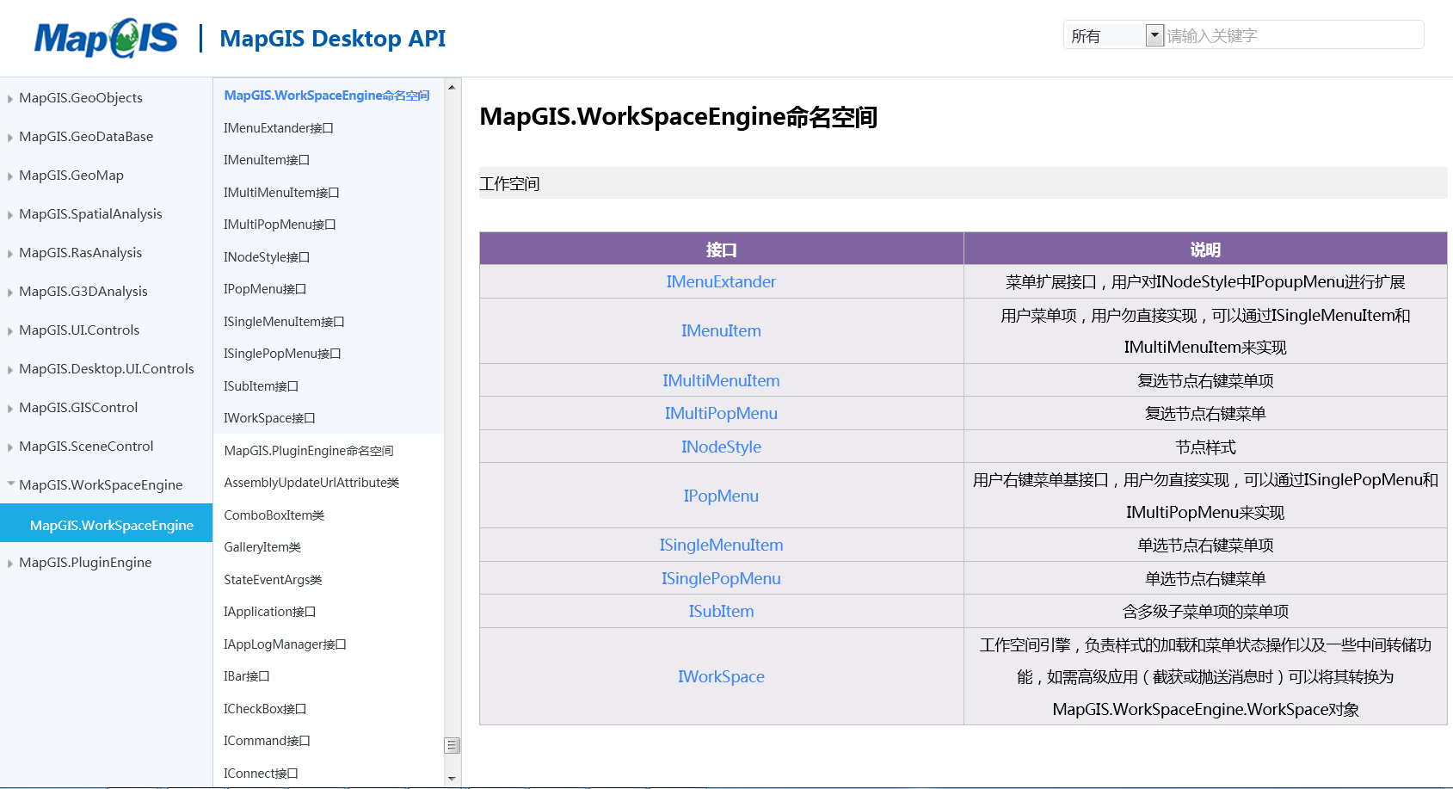This screenshot has height=789, width=1453.
Task: Open ComboBoxItem类 entry
Action: (274, 515)
